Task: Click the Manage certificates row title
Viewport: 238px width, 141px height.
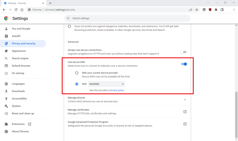Action: (79, 110)
